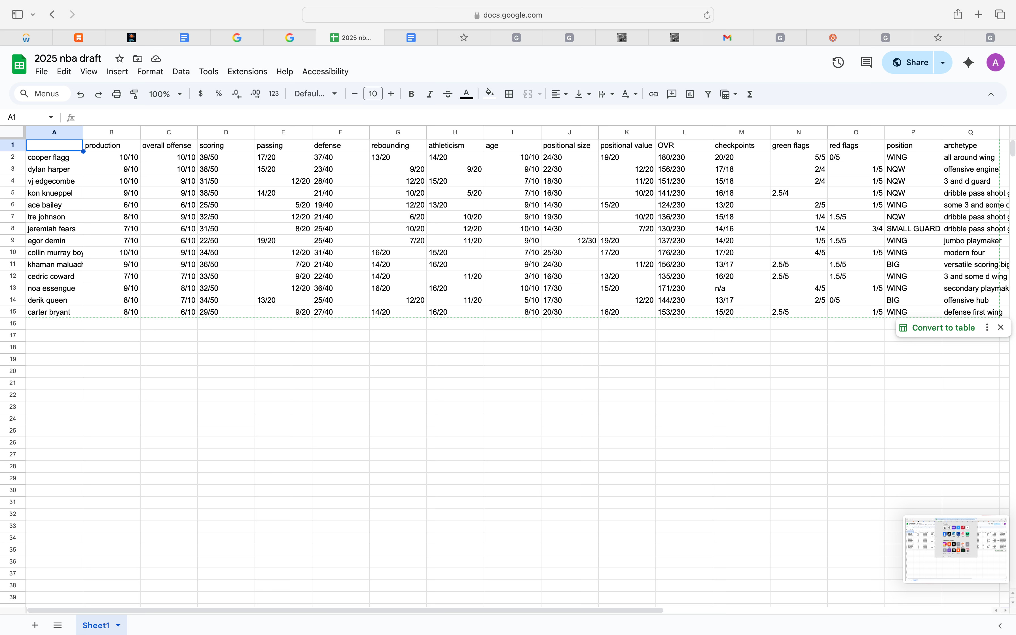The image size is (1016, 635).
Task: Open more number formats 123 button
Action: 274,94
